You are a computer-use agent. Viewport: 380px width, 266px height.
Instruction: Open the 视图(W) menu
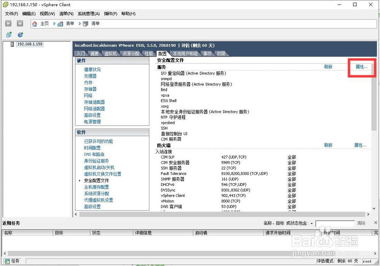[47, 14]
